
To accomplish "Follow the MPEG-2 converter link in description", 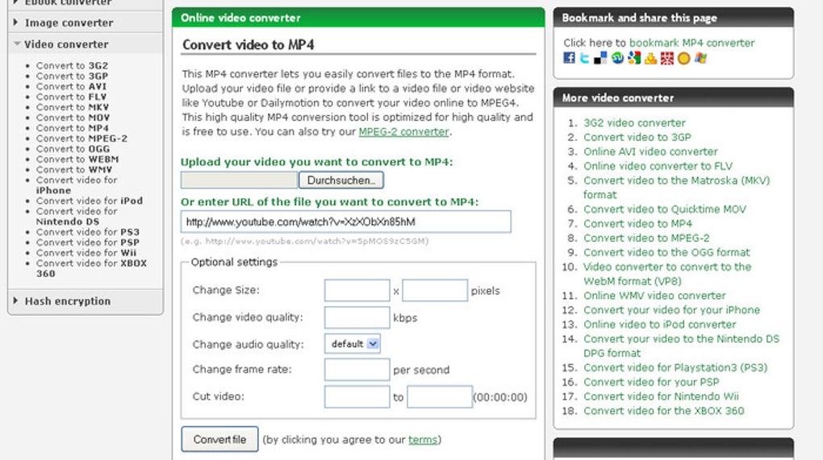I will coord(403,131).
